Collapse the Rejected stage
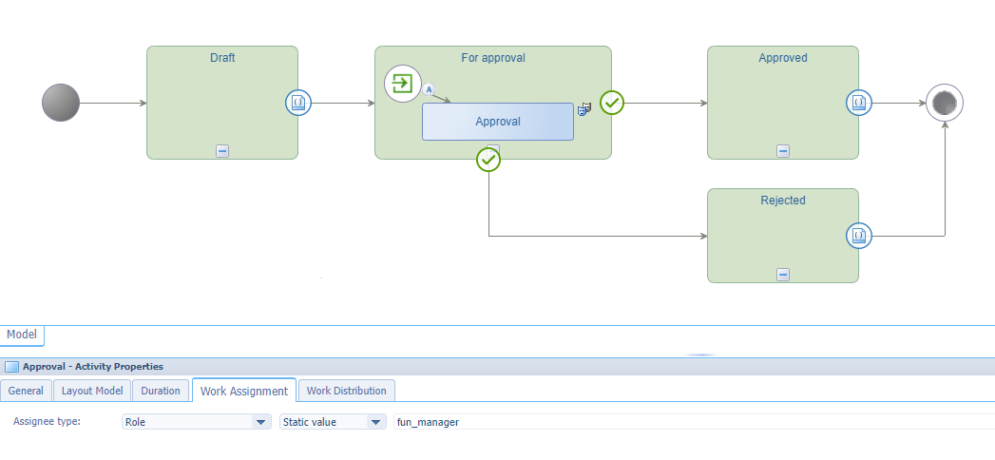Image resolution: width=995 pixels, height=460 pixels. pyautogui.click(x=783, y=275)
